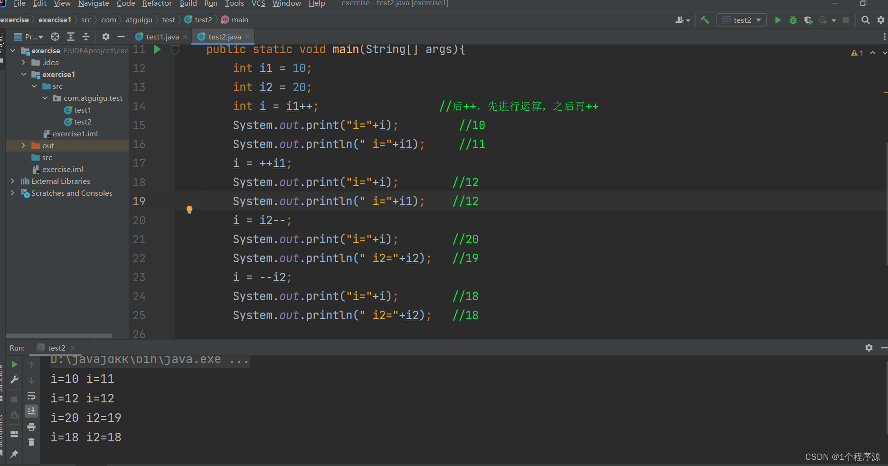
Task: Open Project panel options gear
Action: [x=106, y=37]
